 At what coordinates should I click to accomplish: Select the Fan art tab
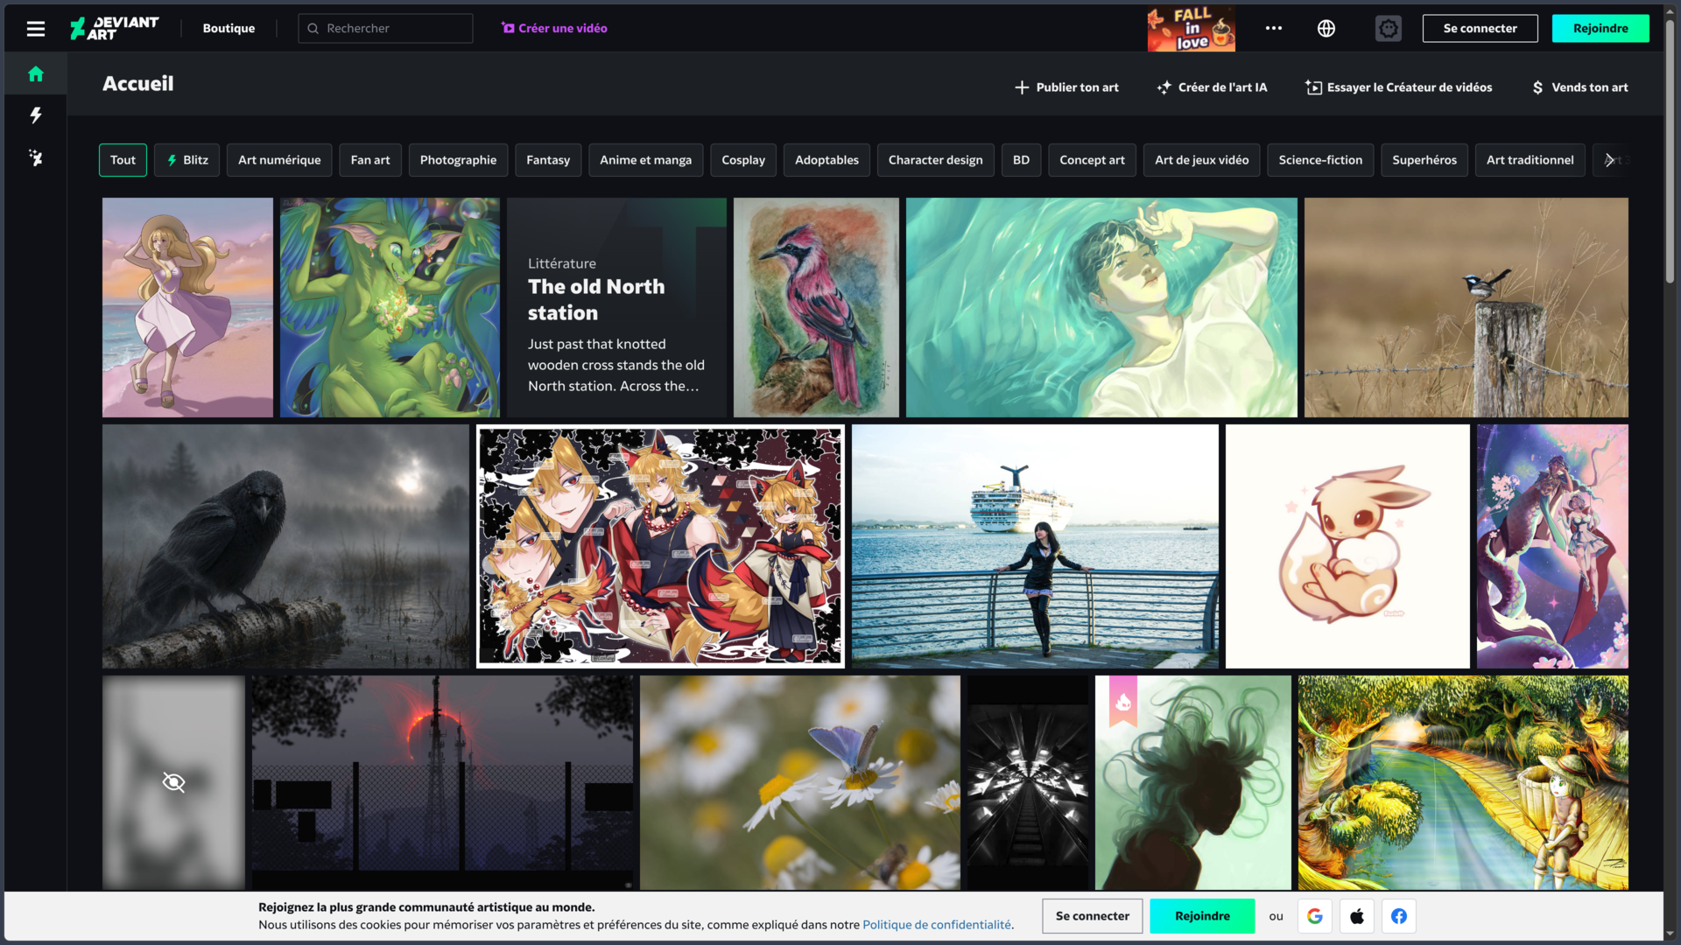click(370, 160)
